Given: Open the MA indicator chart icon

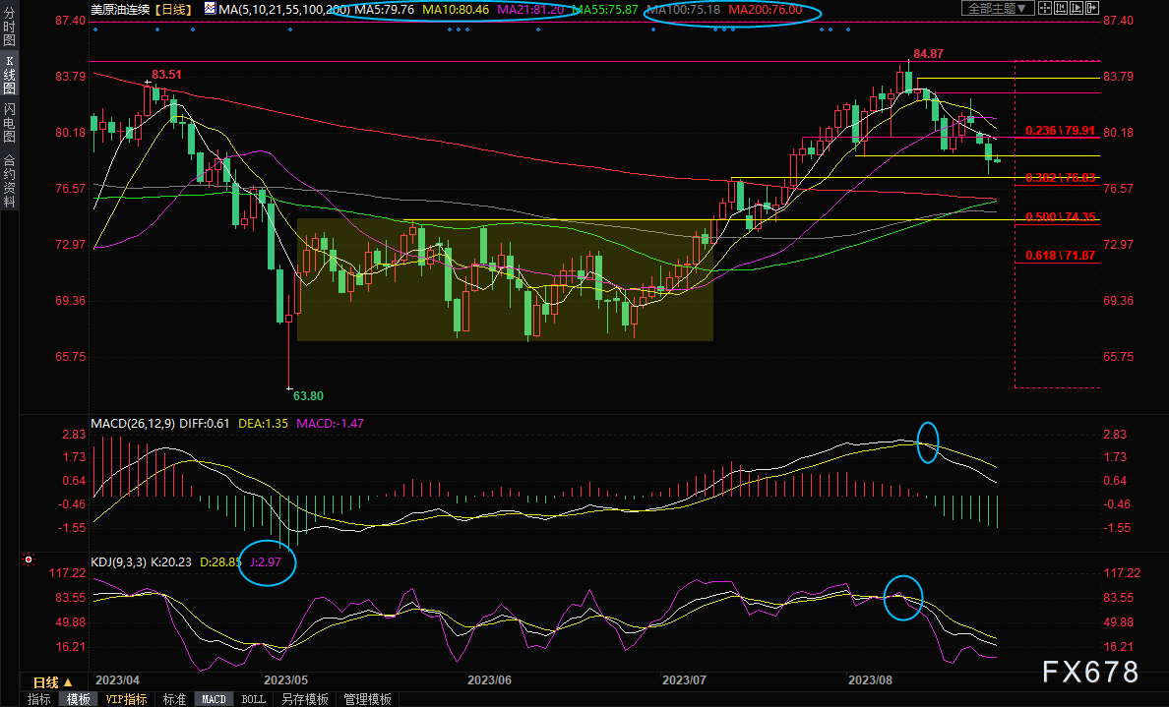Looking at the screenshot, I should pos(210,9).
